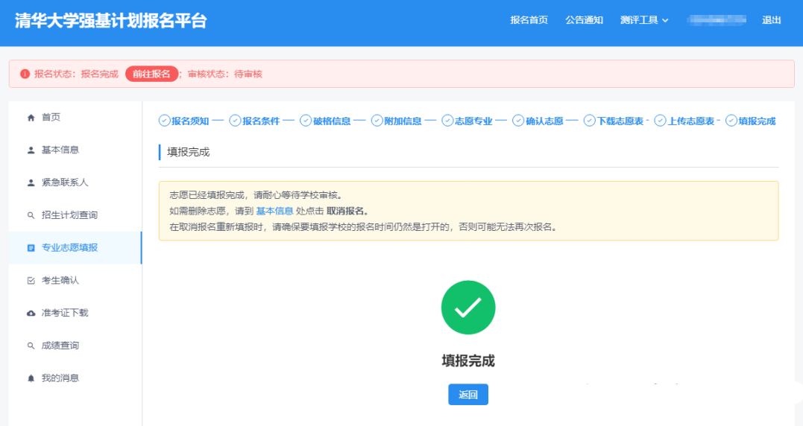The image size is (803, 426).
Task: Click the 下载志愿表 step label
Action: 620,121
